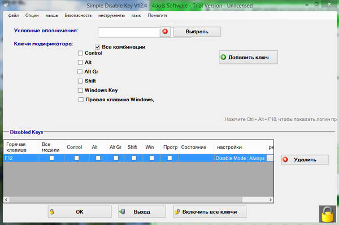Click the app icon in the title bar
This screenshot has height=225, width=339.
(x=6, y=5)
